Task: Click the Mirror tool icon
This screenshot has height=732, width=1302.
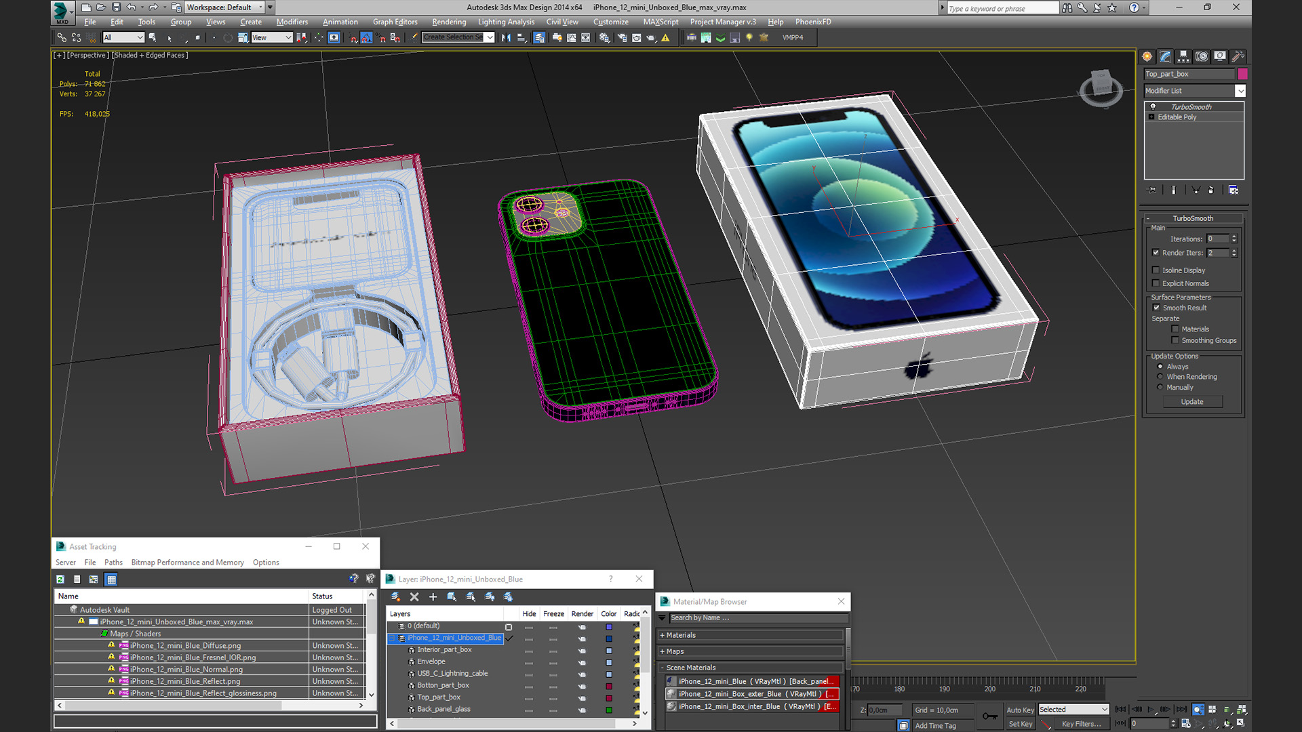Action: click(506, 38)
